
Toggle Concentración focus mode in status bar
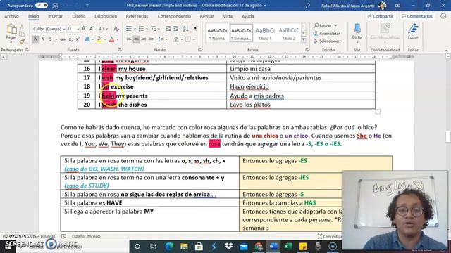coord(329,236)
